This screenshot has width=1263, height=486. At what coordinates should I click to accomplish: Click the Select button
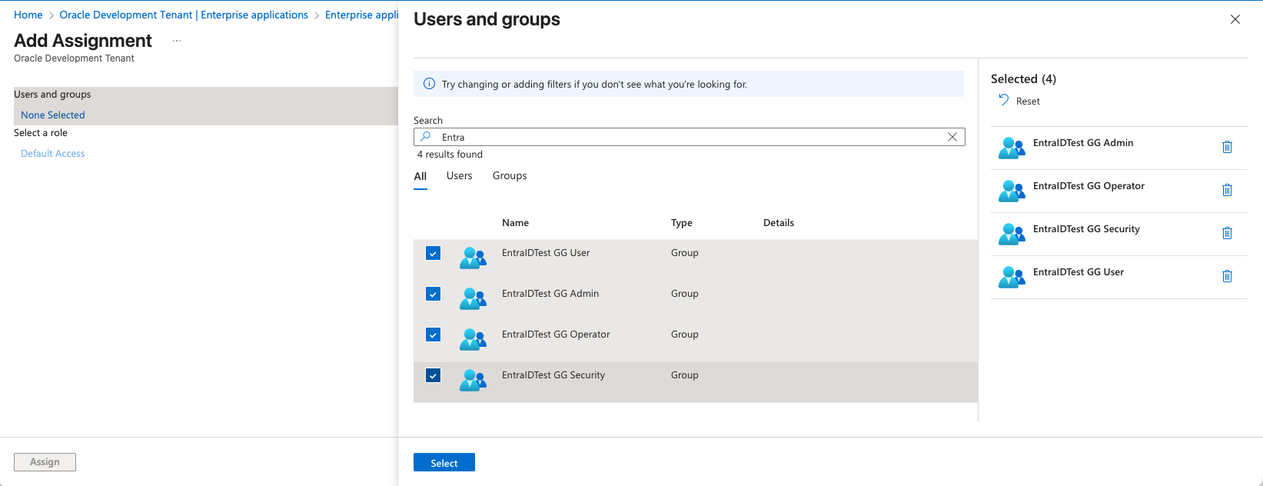pos(444,463)
